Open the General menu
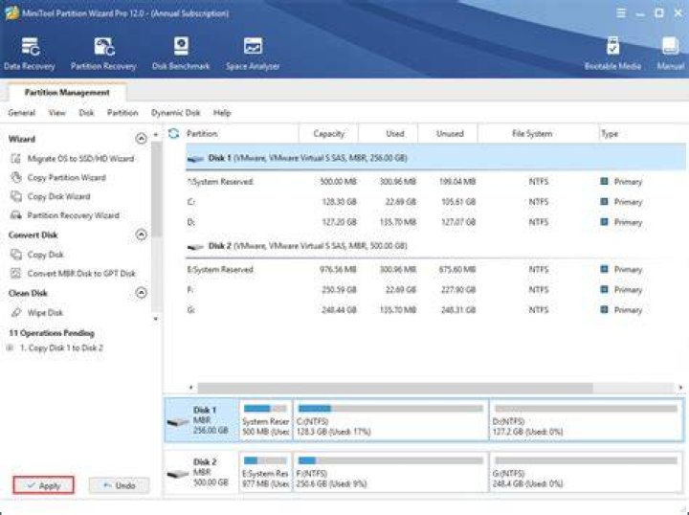This screenshot has width=689, height=515. [x=21, y=113]
